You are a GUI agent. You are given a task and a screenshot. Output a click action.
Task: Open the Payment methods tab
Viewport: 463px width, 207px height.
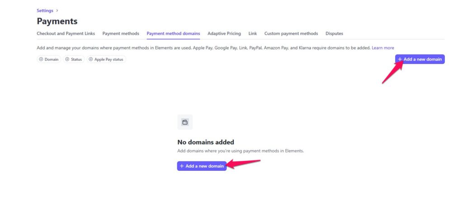(x=121, y=33)
